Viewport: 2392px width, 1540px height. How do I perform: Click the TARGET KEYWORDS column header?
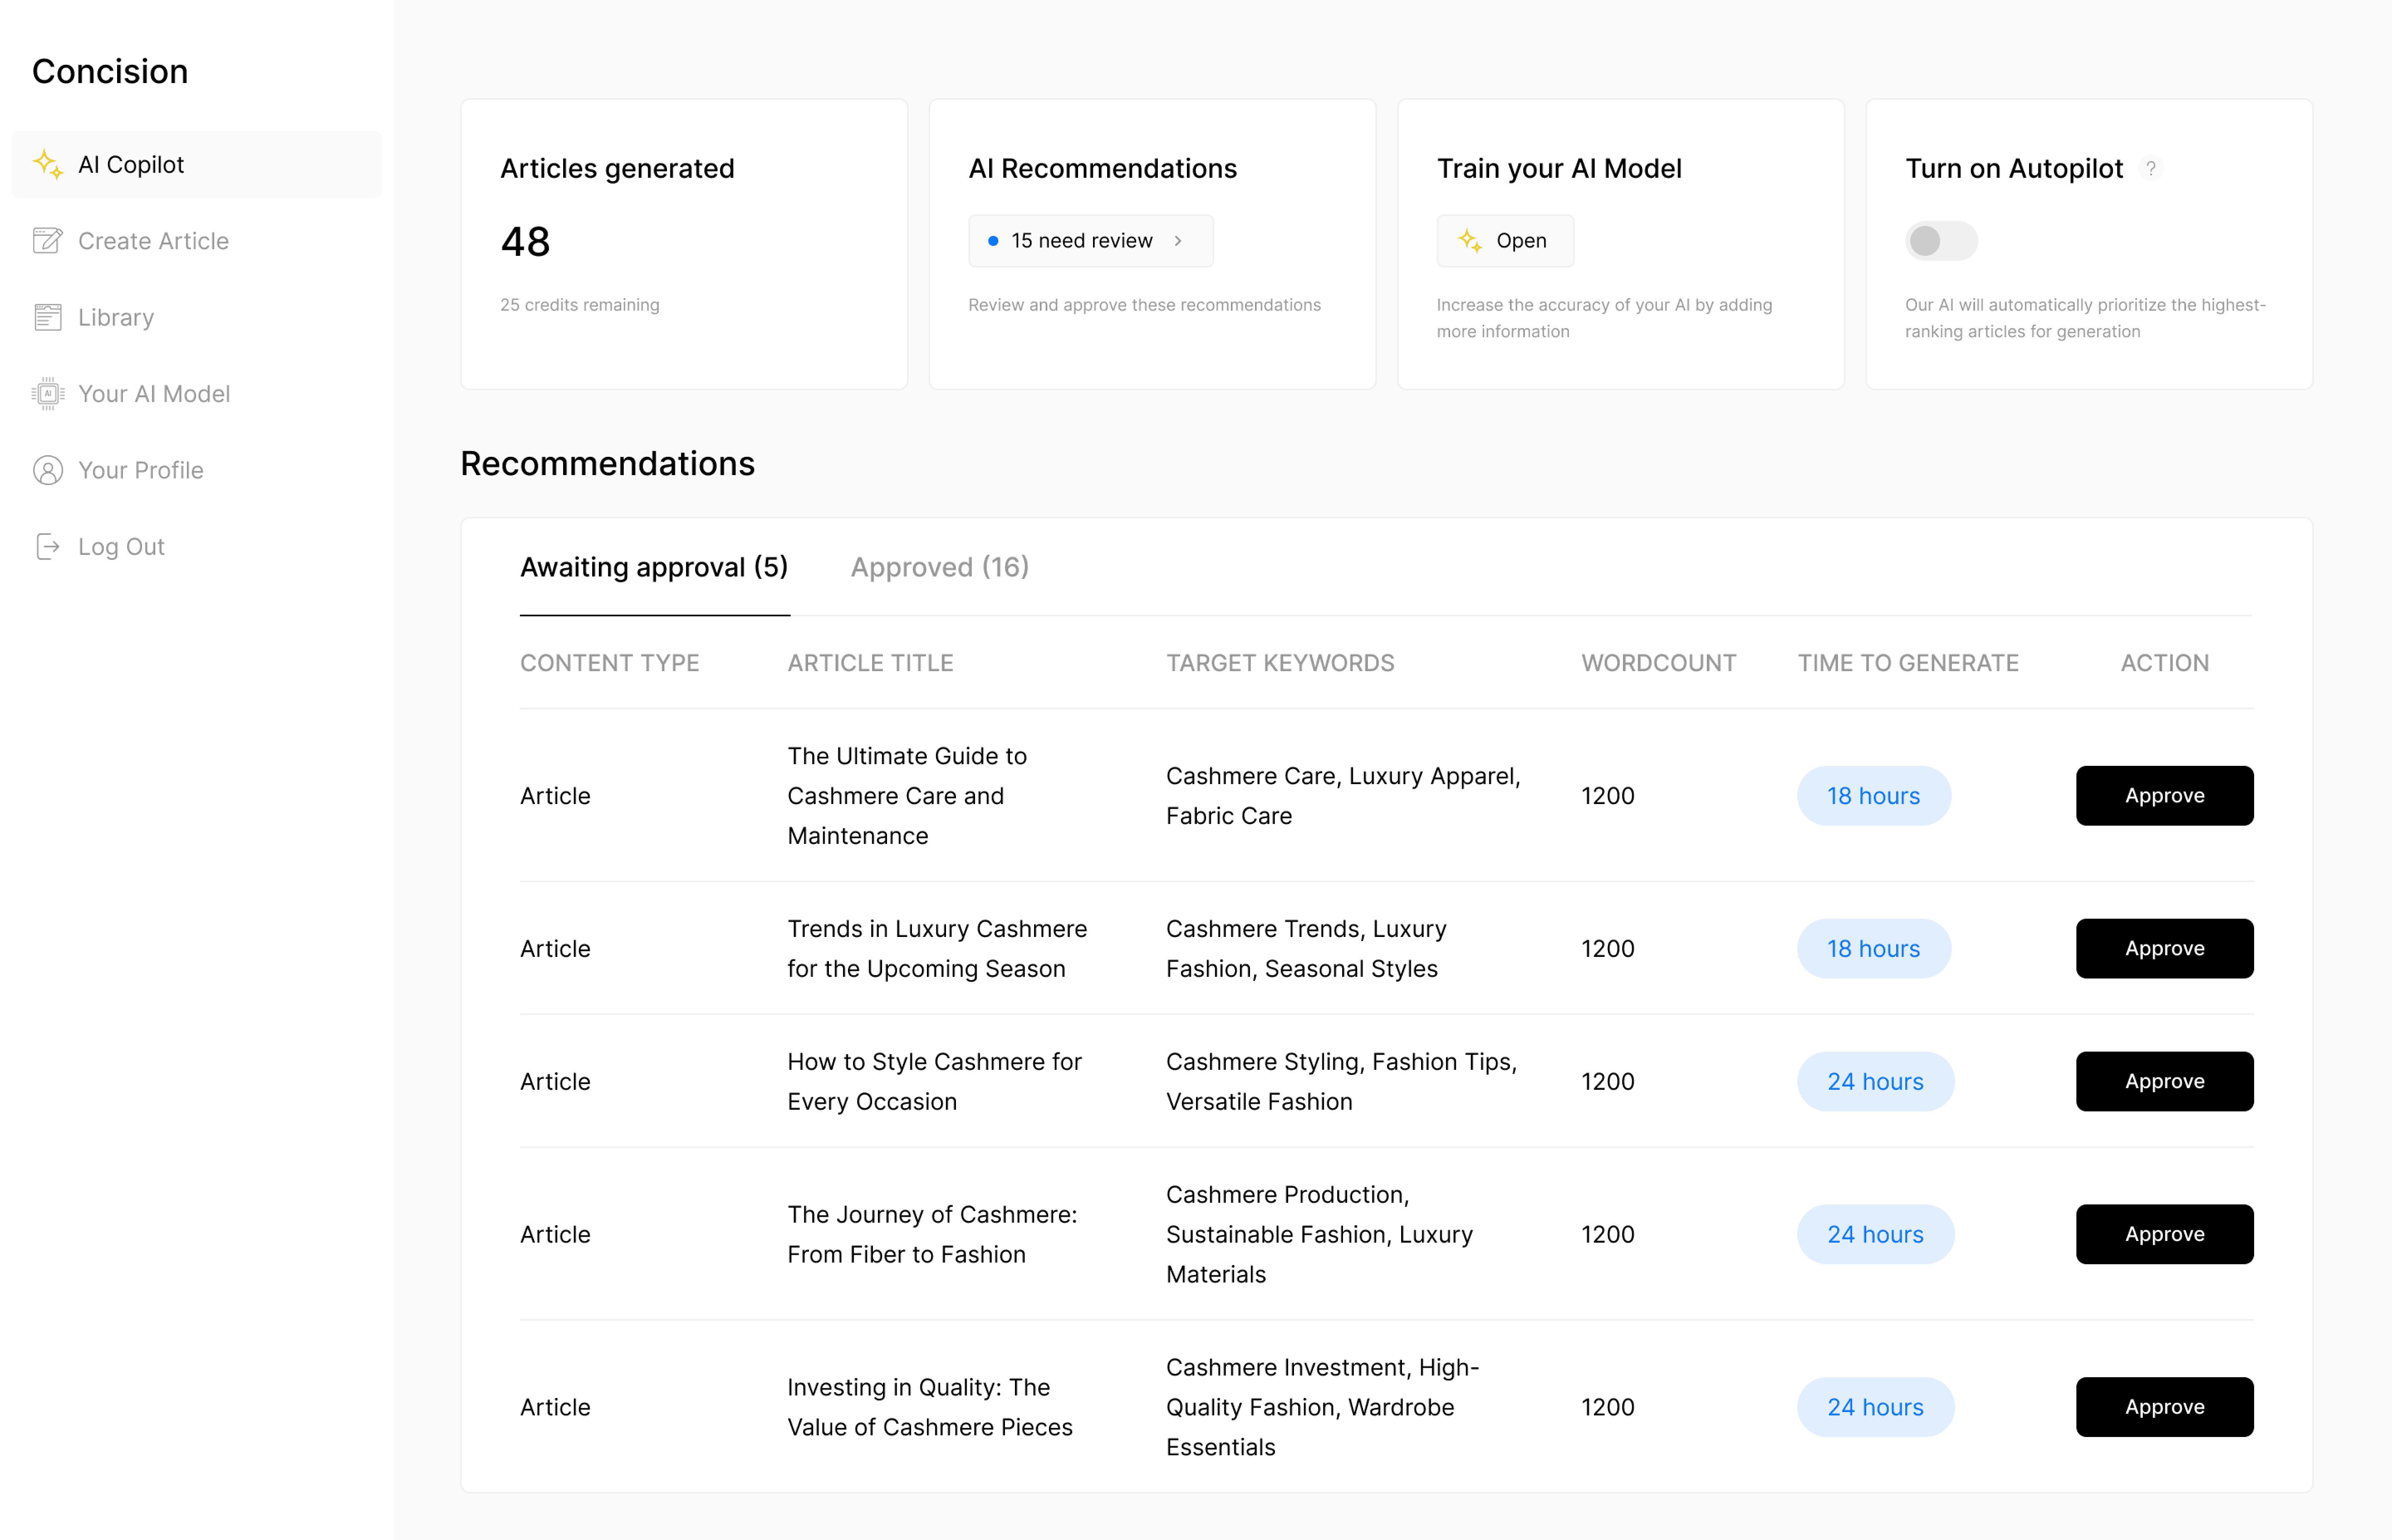(x=1280, y=663)
